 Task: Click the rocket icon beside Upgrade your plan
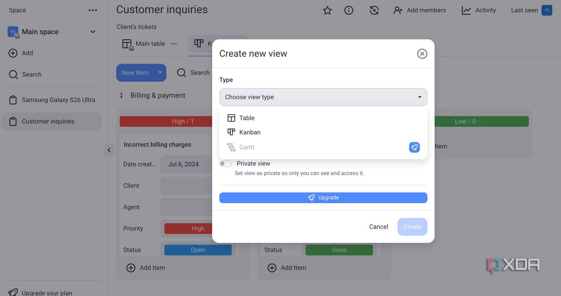click(x=13, y=293)
